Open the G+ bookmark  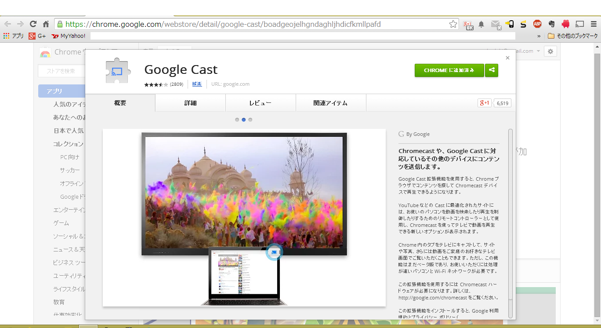37,36
